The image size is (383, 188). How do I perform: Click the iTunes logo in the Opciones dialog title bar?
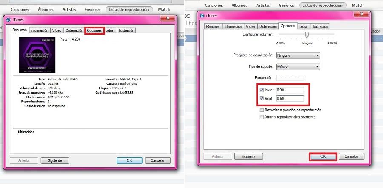[202, 16]
